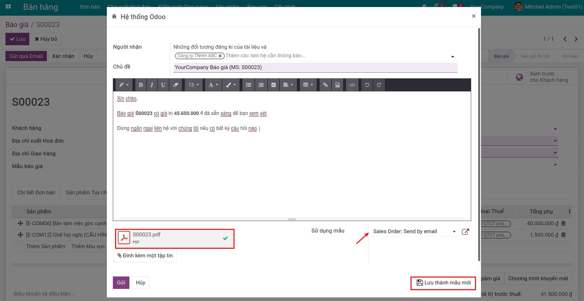Open the style magic wand dropdown

point(124,85)
